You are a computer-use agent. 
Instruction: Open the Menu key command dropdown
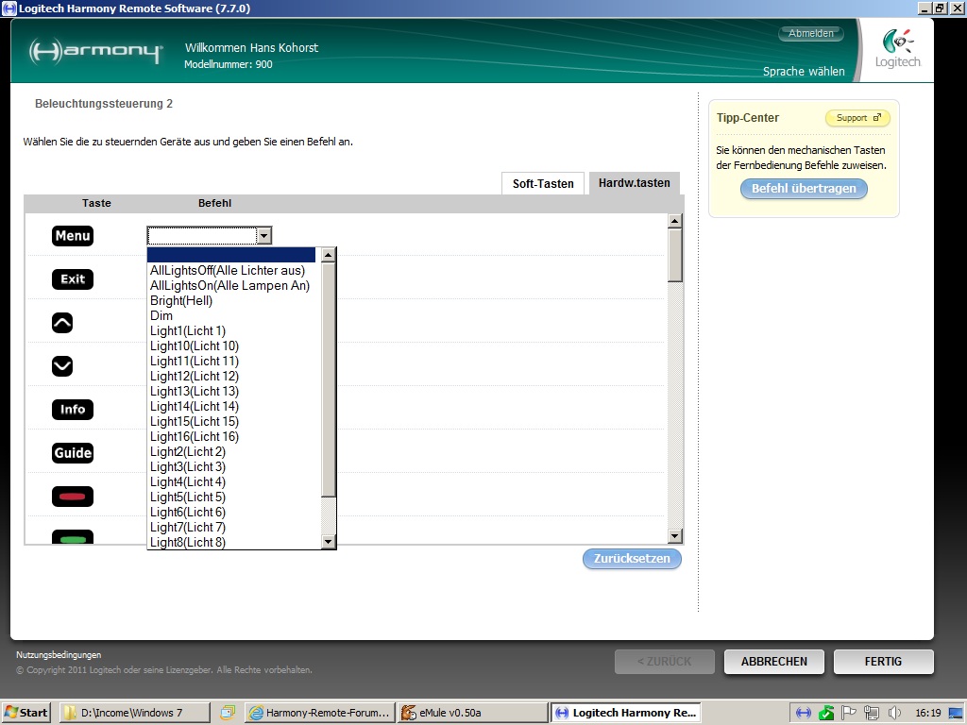tap(264, 235)
